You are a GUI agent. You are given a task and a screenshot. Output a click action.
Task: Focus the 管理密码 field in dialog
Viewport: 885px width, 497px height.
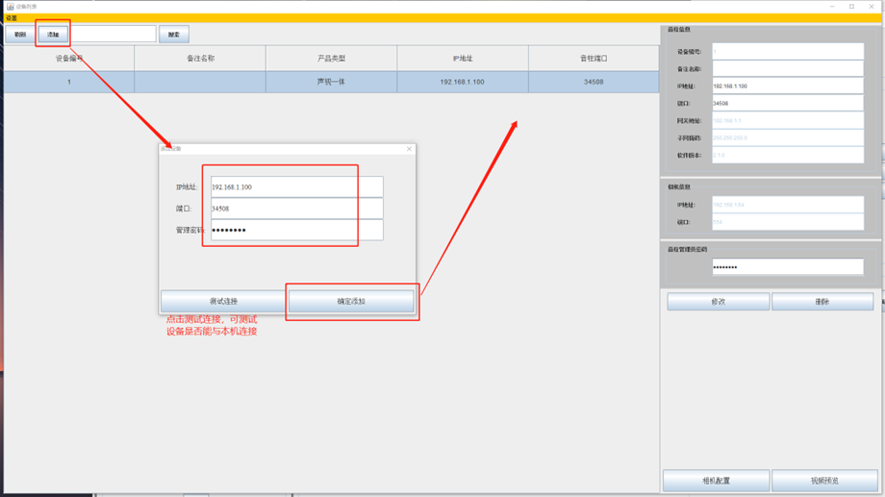pyautogui.click(x=295, y=230)
